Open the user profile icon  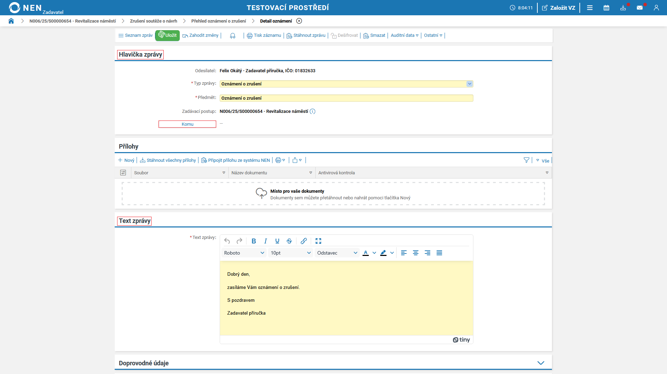pyautogui.click(x=656, y=8)
